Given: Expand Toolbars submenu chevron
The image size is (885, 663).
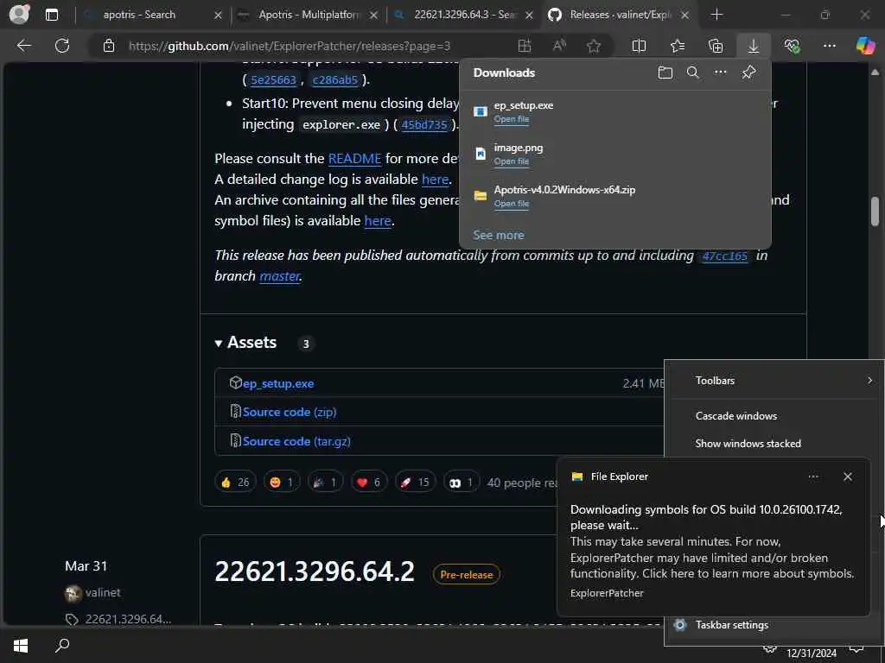Looking at the screenshot, I should pyautogui.click(x=869, y=381).
